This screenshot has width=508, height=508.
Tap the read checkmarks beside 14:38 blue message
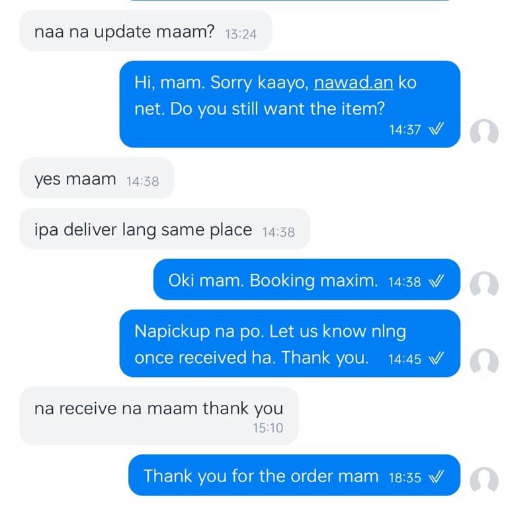(436, 281)
